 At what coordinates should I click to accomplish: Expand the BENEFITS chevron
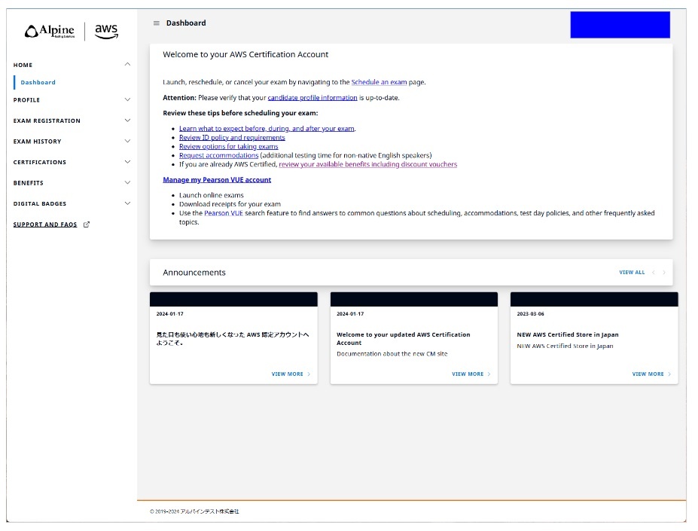coord(127,182)
